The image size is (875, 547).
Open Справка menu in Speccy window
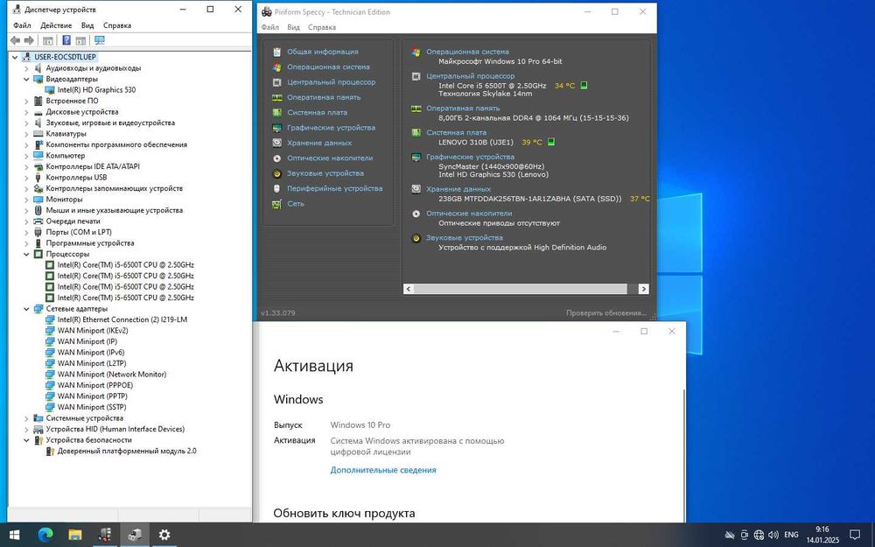[x=322, y=27]
